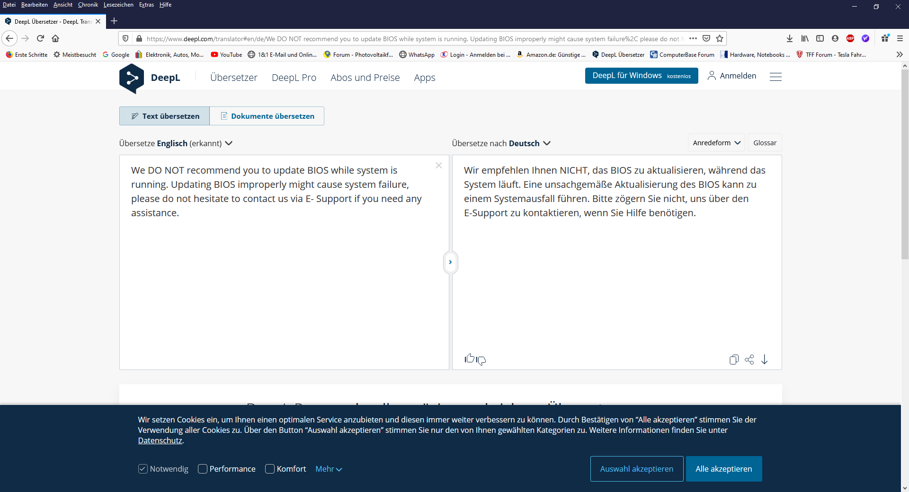Open the Apps nav link
Viewport: 909px width, 492px height.
tap(425, 78)
